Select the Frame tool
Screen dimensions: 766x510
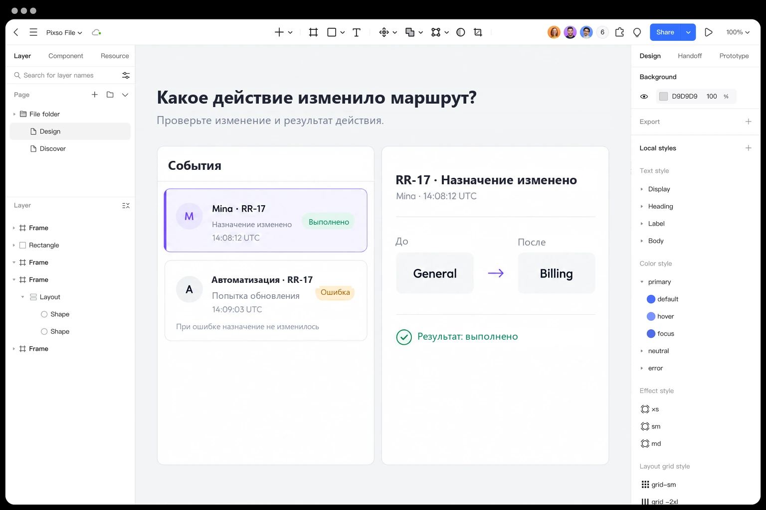pyautogui.click(x=313, y=32)
